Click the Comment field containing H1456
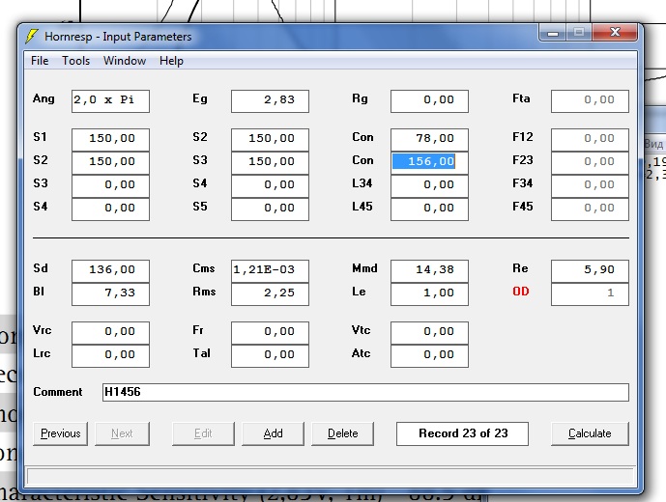666x502 pixels. click(x=365, y=393)
